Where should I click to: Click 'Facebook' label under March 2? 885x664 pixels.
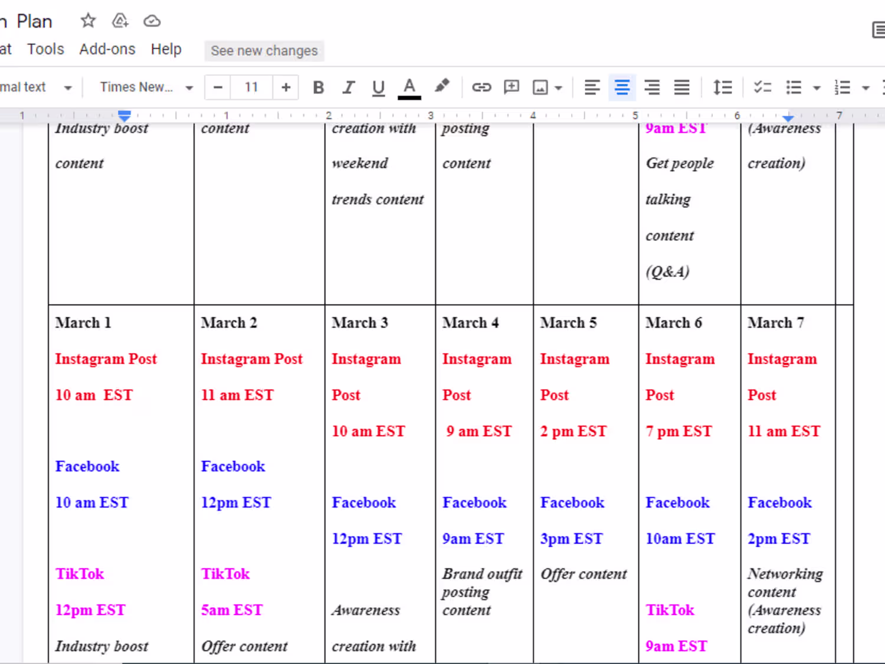(233, 466)
